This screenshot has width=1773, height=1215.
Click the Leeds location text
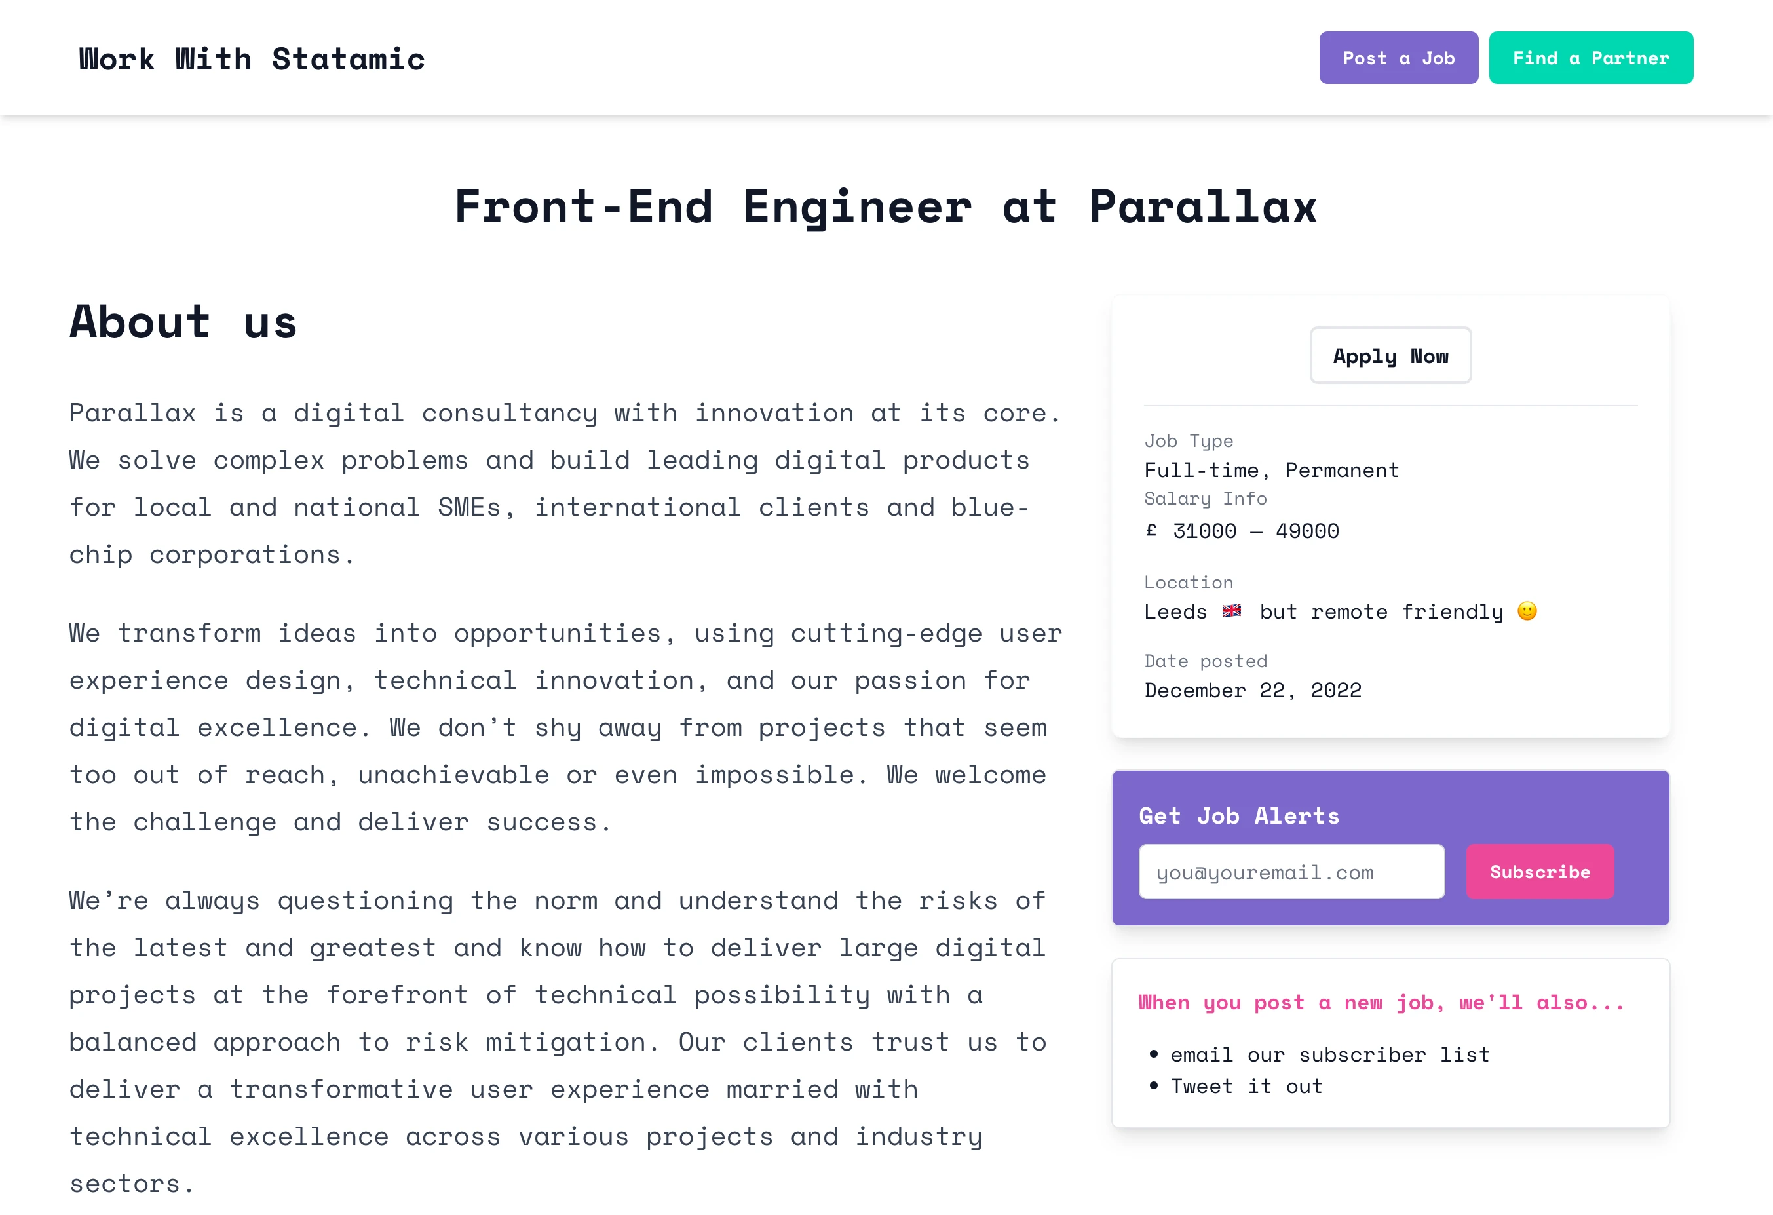pos(1175,611)
